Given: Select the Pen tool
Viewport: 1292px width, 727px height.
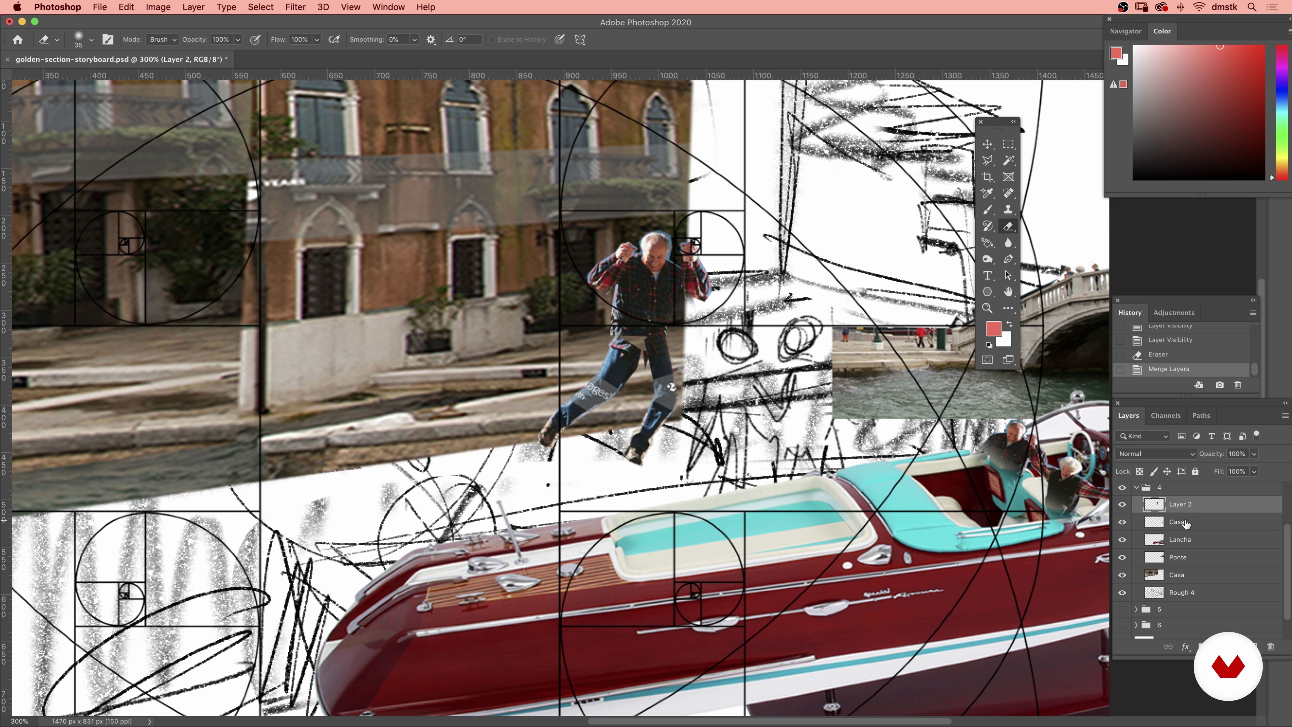Looking at the screenshot, I should 1008,259.
